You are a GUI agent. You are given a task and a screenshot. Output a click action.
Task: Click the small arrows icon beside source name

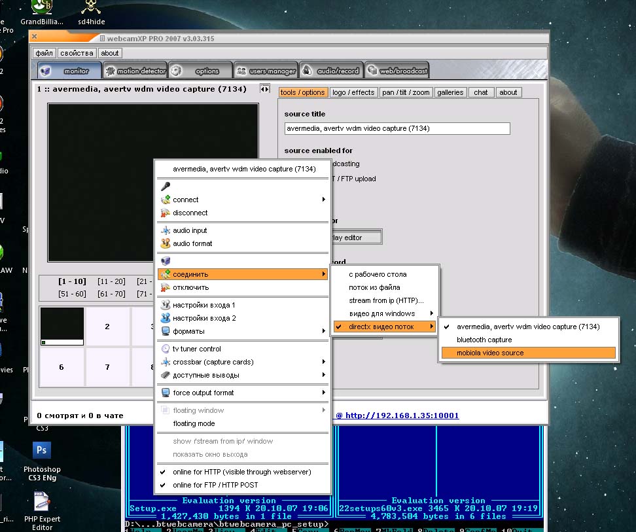tap(264, 88)
